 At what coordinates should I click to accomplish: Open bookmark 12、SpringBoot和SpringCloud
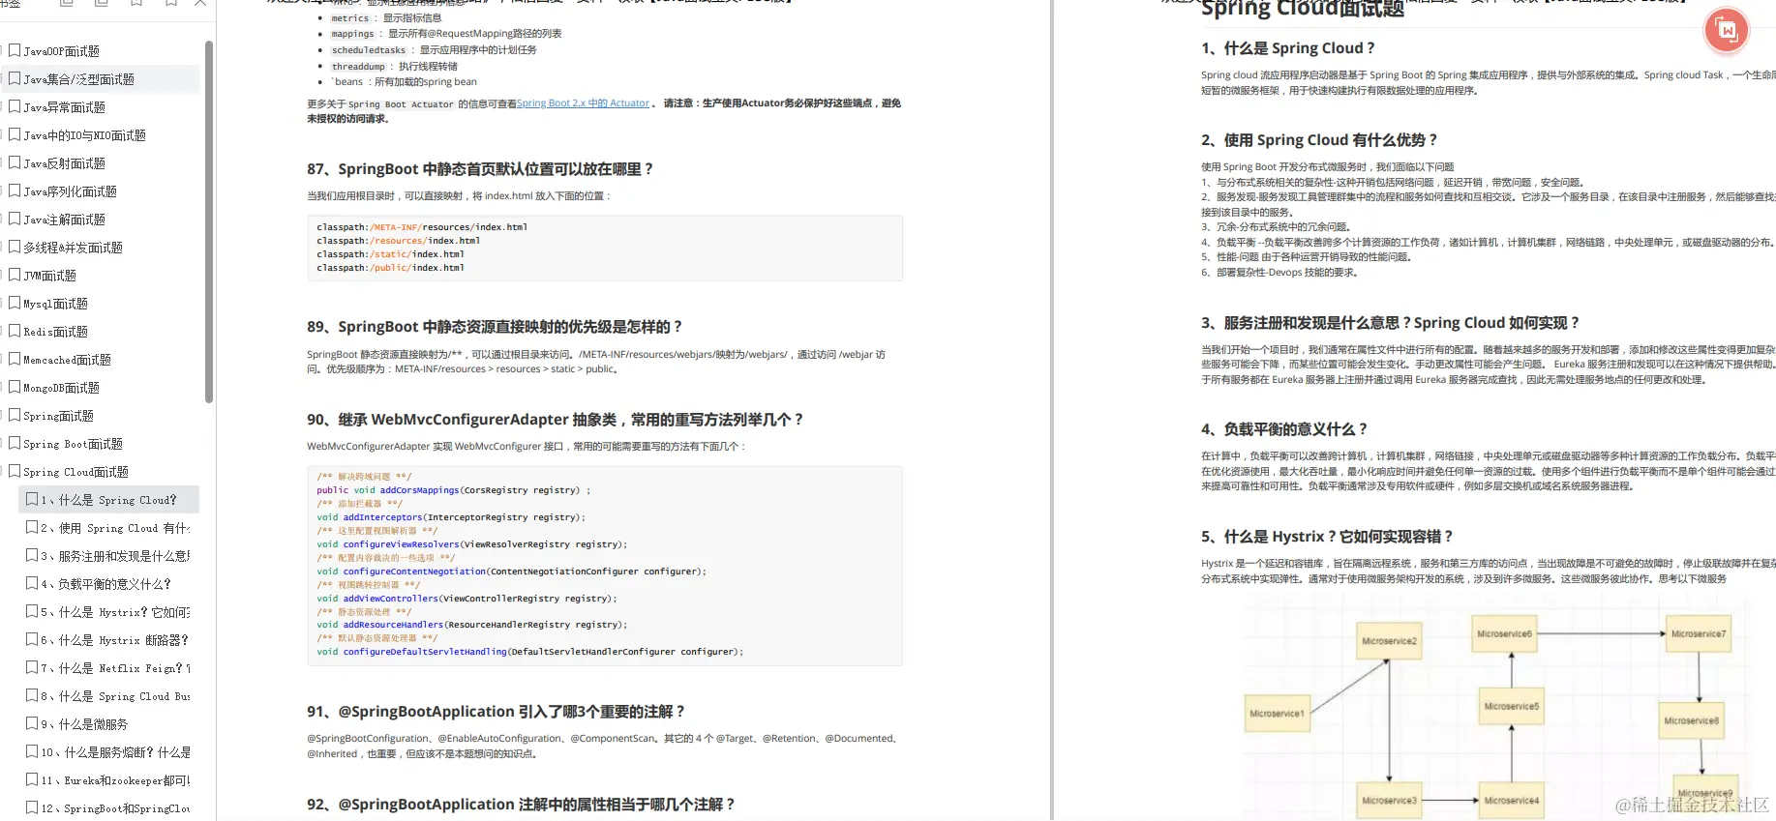(x=115, y=808)
